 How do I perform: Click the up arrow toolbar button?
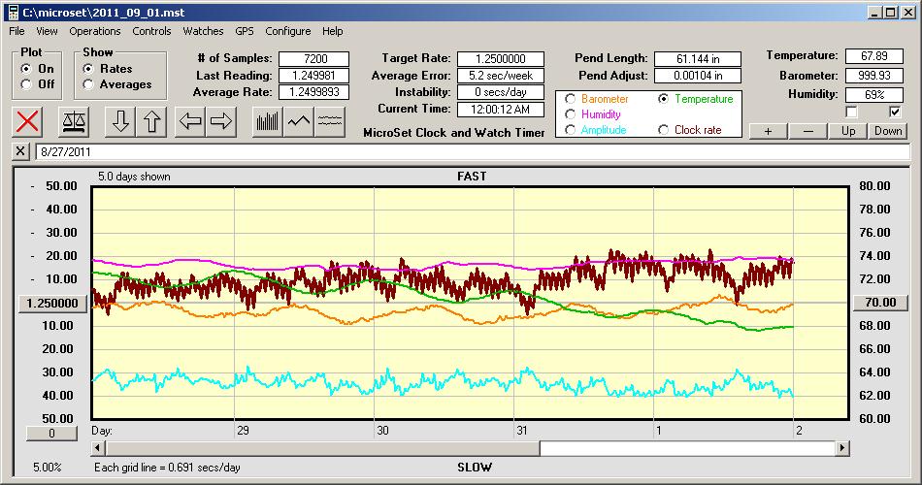click(151, 121)
